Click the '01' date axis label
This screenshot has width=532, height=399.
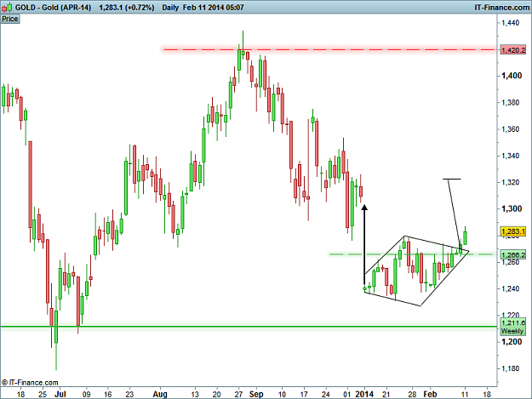click(346, 394)
